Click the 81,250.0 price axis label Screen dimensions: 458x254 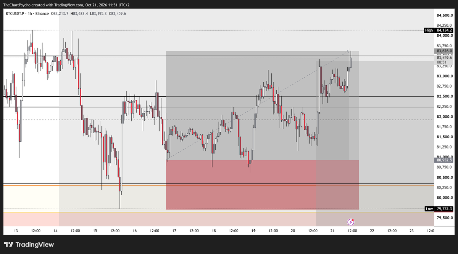[445, 147]
